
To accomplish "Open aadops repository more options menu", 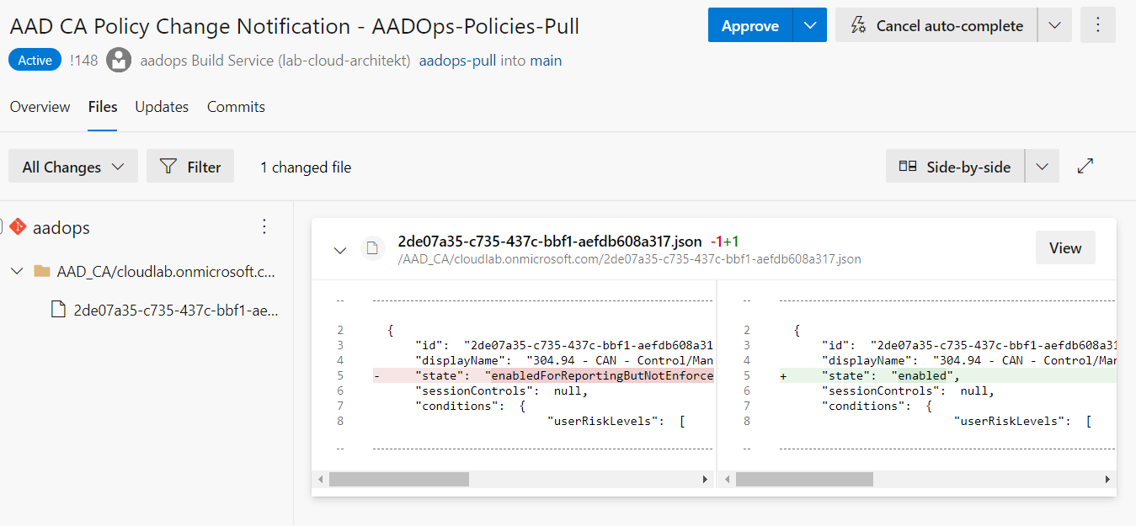I will (x=264, y=227).
